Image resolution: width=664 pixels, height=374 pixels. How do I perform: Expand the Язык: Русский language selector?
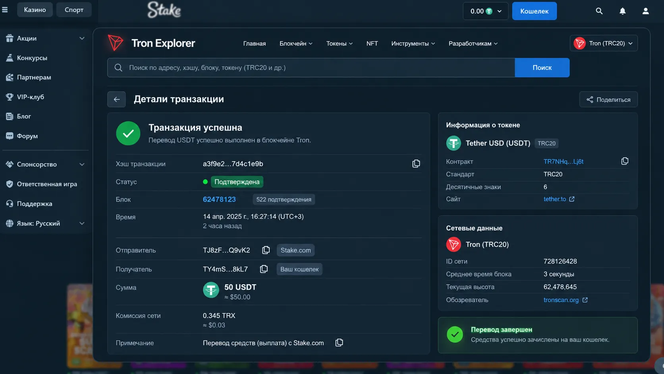[x=82, y=223]
